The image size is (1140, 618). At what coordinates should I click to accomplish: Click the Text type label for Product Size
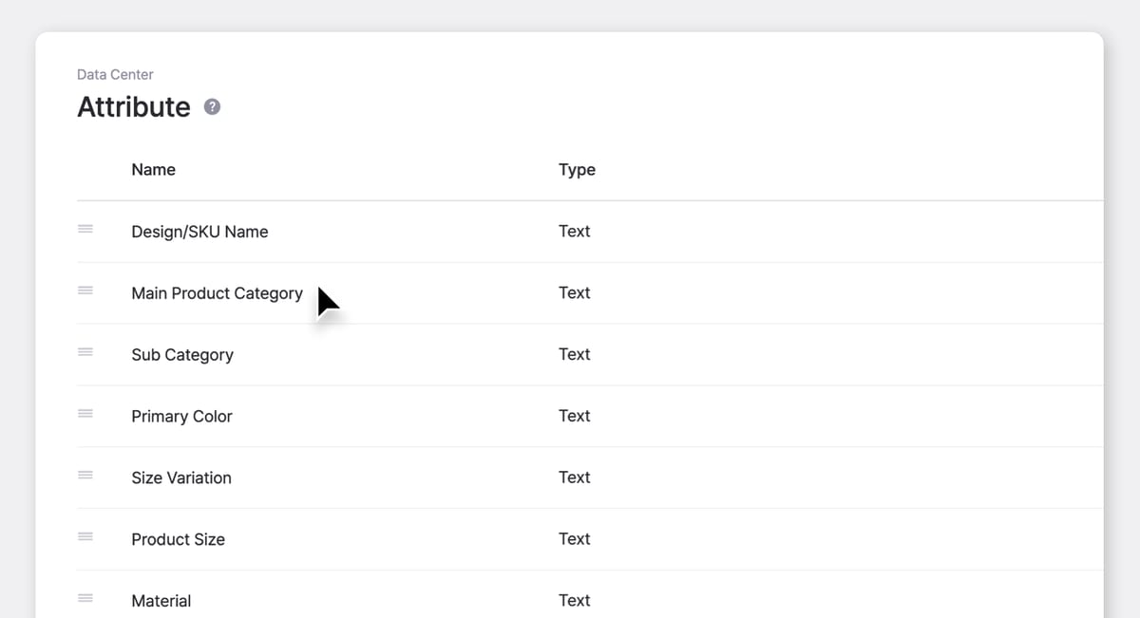point(575,538)
